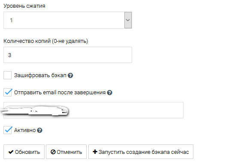The width and height of the screenshot is (226, 165).
Task: Open compression level select showing value 1
Action: (x=68, y=20)
